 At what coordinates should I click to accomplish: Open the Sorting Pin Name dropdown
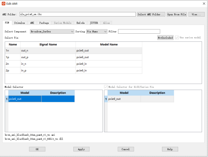[x=97, y=32]
